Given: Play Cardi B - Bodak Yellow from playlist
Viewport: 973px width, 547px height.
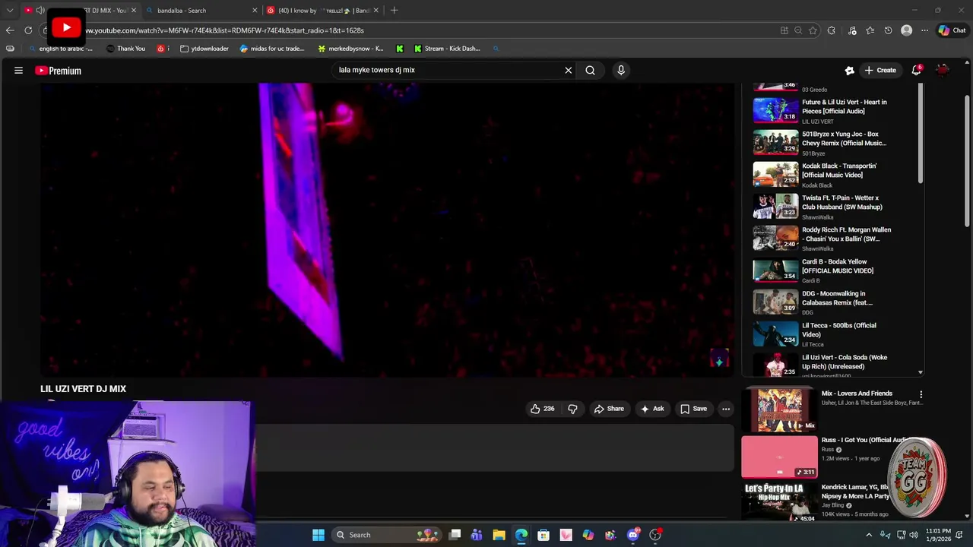Looking at the screenshot, I should pos(836,270).
